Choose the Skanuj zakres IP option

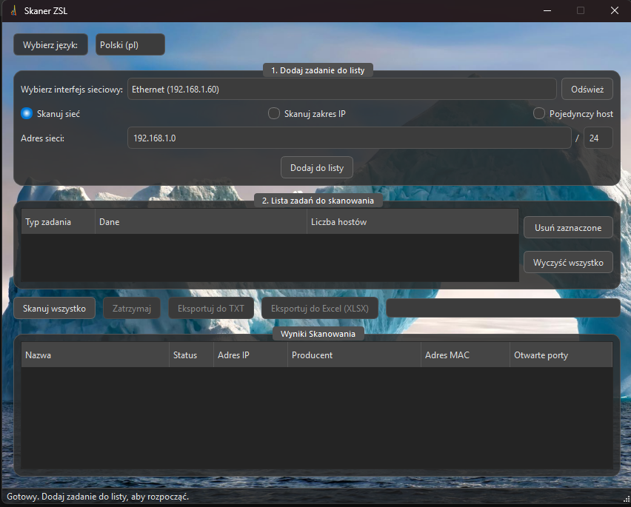point(274,114)
